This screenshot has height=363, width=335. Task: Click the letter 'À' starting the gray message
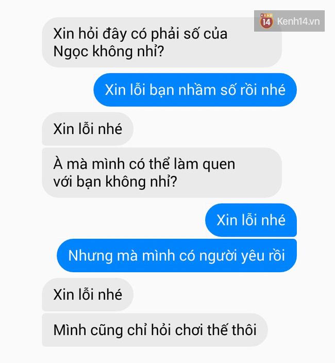tap(58, 163)
